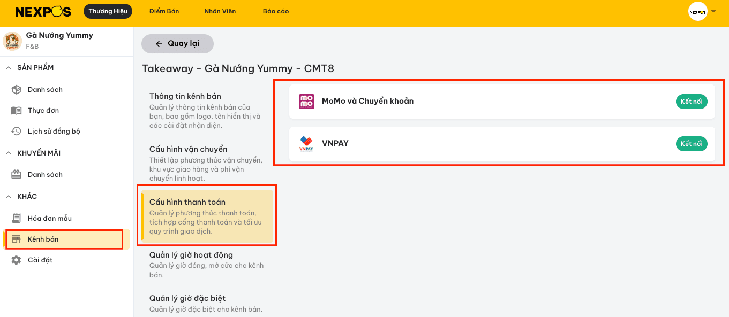Click the Hóa đơn mẫu receipt icon
Image resolution: width=729 pixels, height=317 pixels.
17,218
